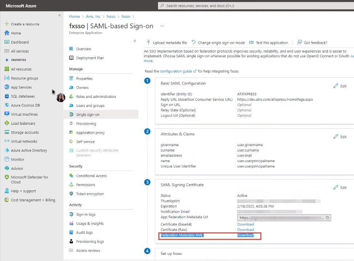This screenshot has width=354, height=261.
Task: Edit SAML Signing Certificate section
Action: (x=340, y=187)
